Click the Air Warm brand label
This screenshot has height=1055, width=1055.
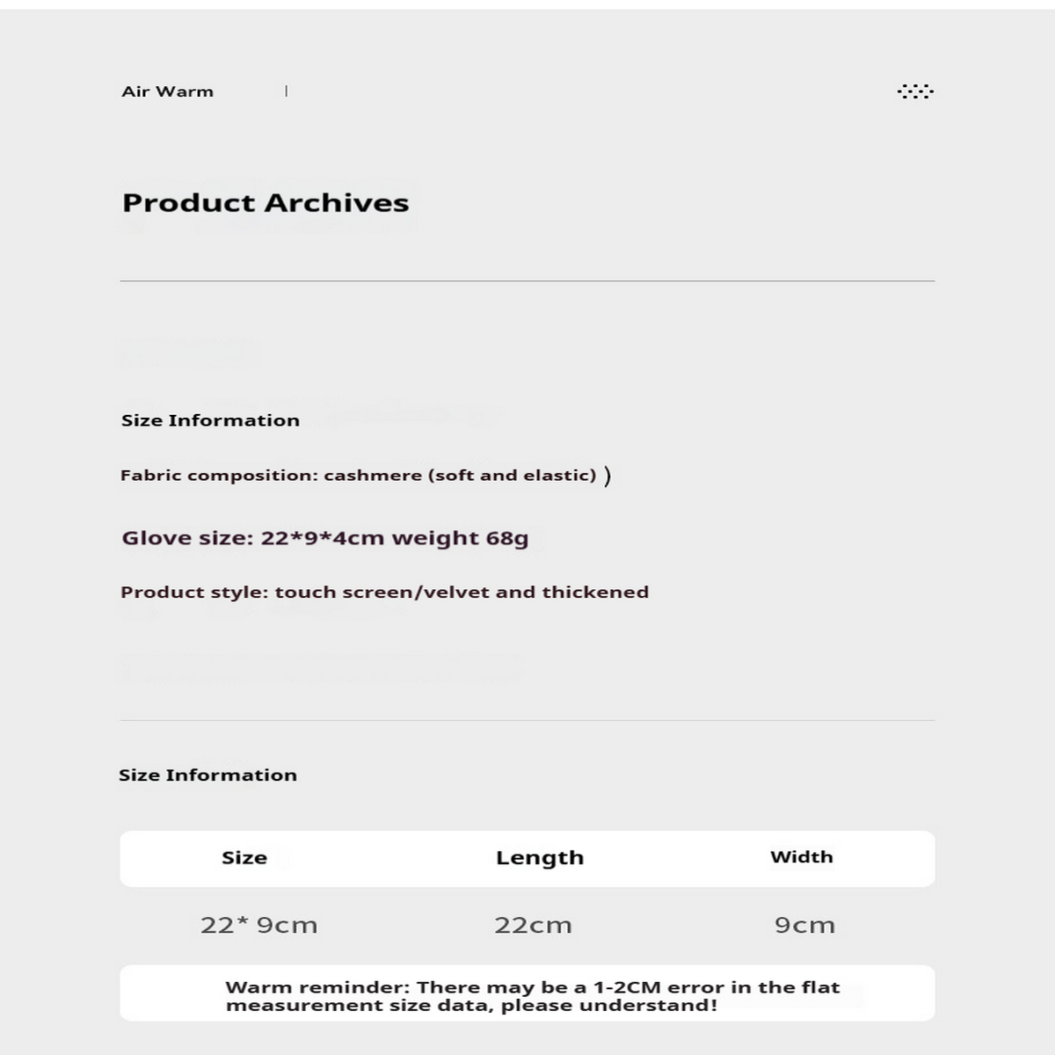(x=167, y=91)
